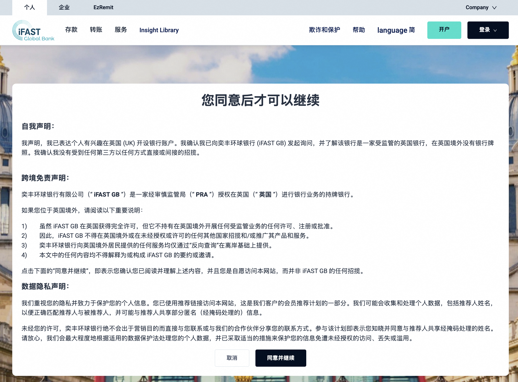The width and height of the screenshot is (518, 382).
Task: Open the EzRemit tab
Action: [103, 7]
